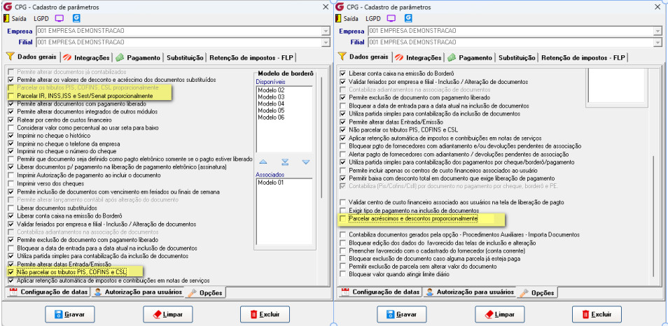This screenshot has height=326, width=668.
Task: Click Gravar button in left window
Action: tap(70, 315)
